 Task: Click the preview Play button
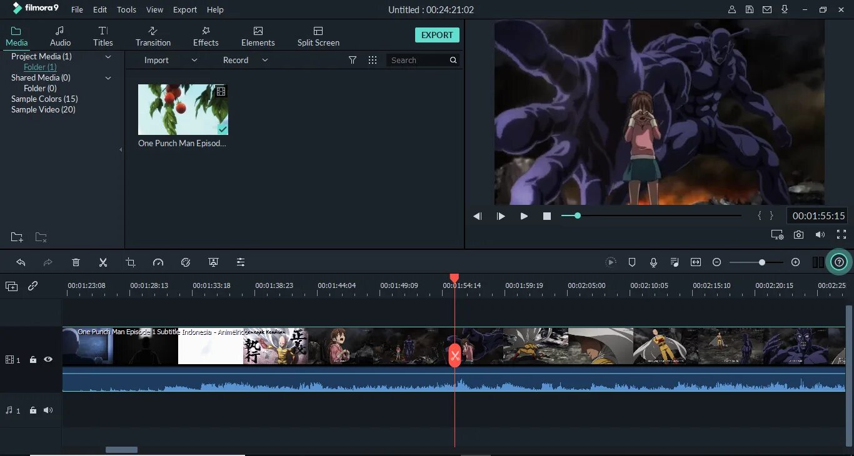524,216
